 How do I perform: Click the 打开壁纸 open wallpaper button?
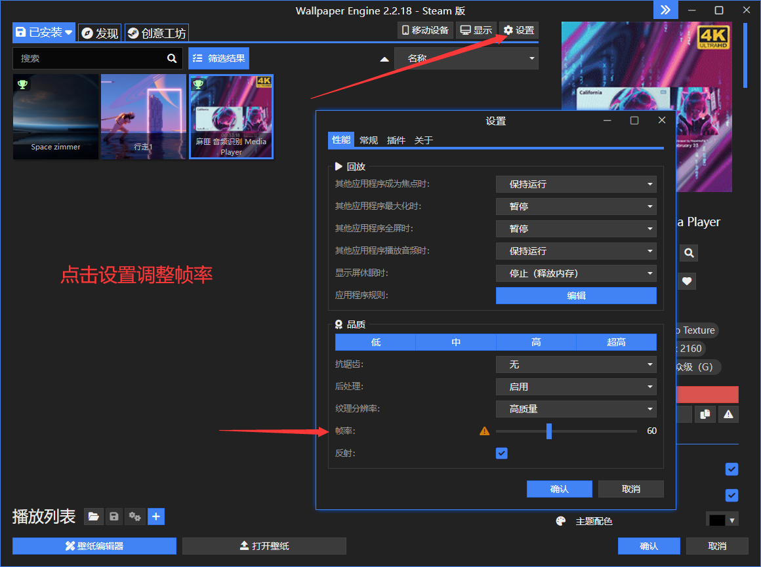tap(264, 545)
